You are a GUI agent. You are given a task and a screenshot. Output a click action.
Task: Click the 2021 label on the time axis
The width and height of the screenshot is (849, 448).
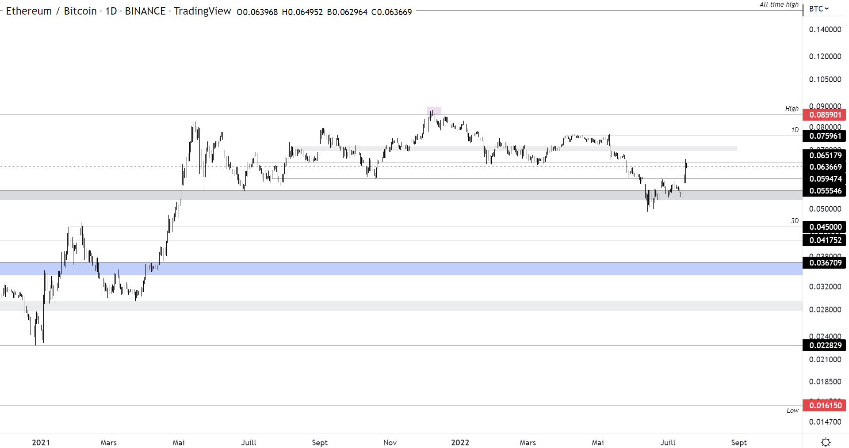pos(41,443)
